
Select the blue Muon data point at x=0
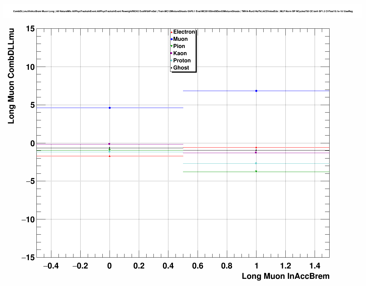[x=110, y=108]
